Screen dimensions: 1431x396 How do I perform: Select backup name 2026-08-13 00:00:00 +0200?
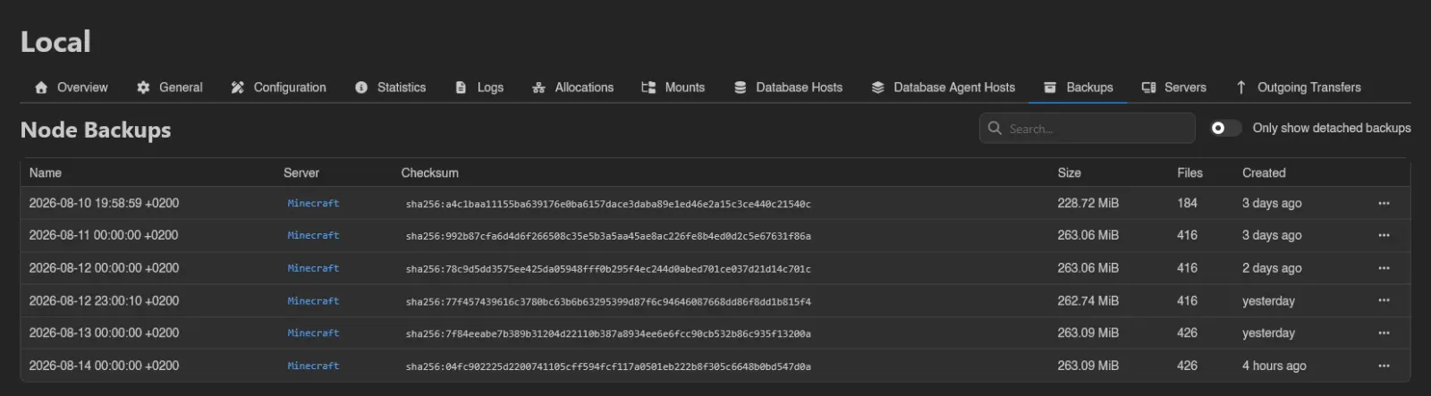(104, 333)
